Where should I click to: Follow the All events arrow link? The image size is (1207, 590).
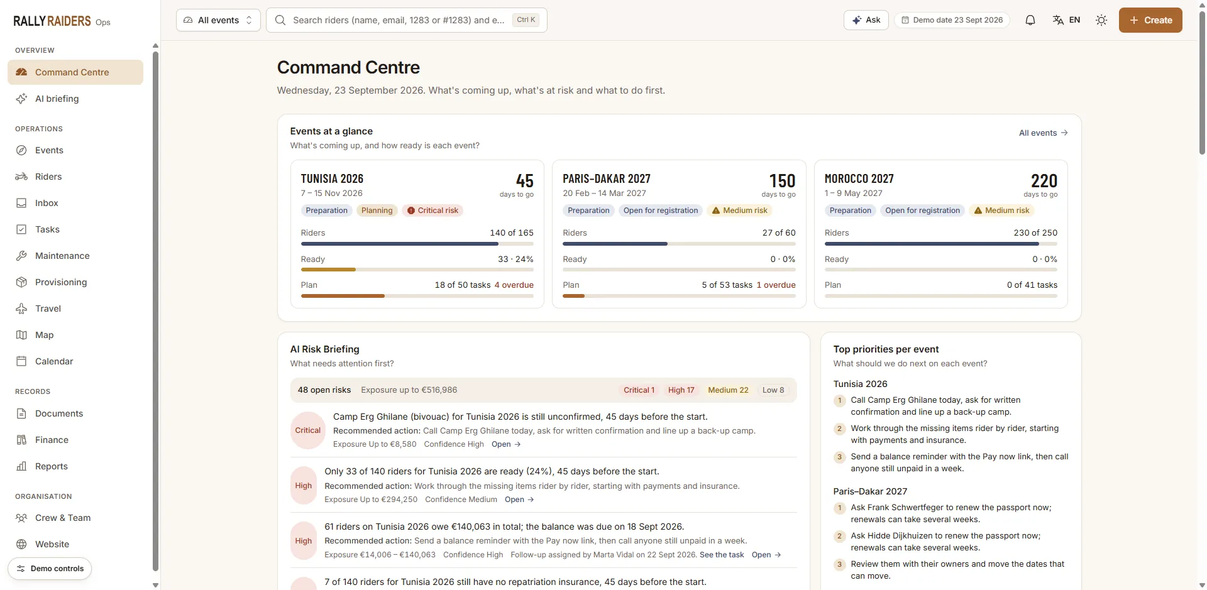click(x=1043, y=133)
